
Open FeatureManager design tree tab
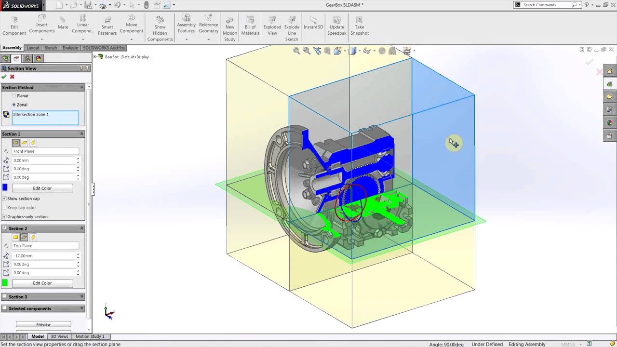pos(6,58)
